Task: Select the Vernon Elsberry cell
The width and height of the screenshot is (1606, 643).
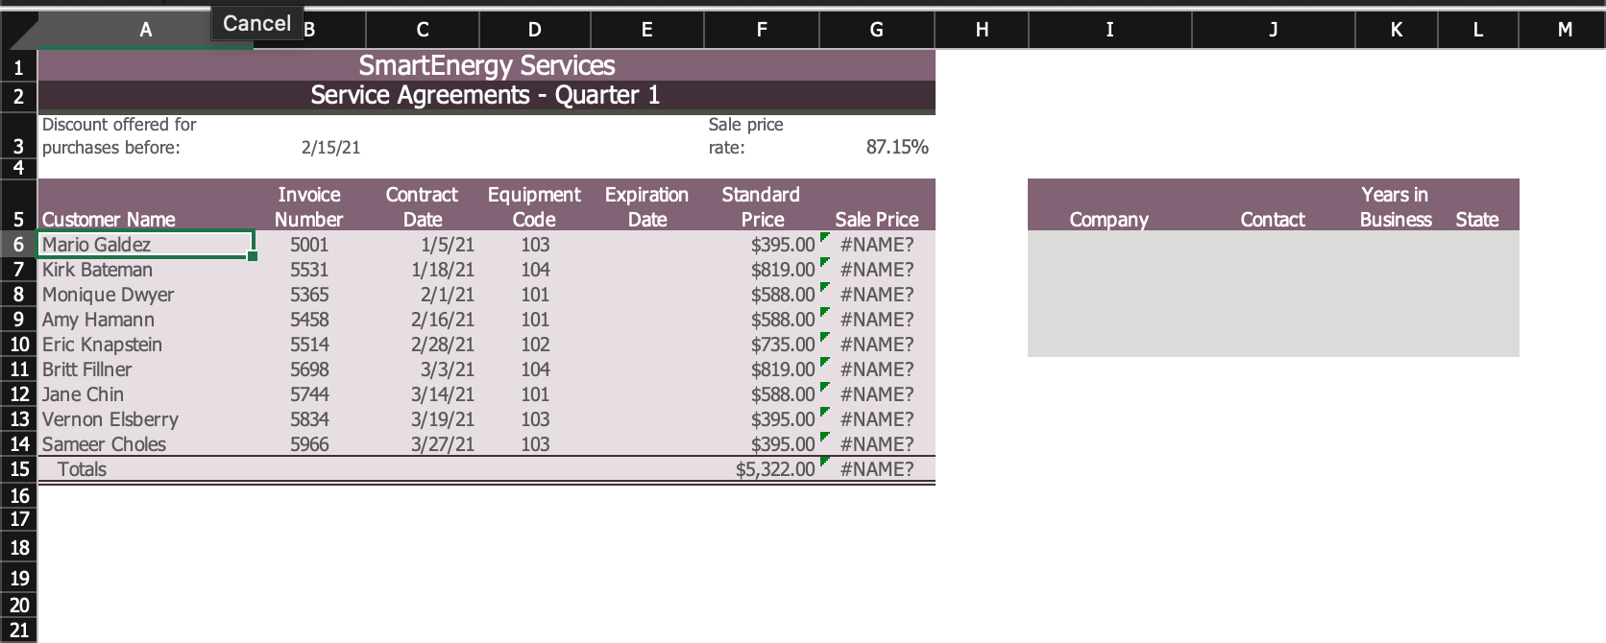Action: (146, 419)
